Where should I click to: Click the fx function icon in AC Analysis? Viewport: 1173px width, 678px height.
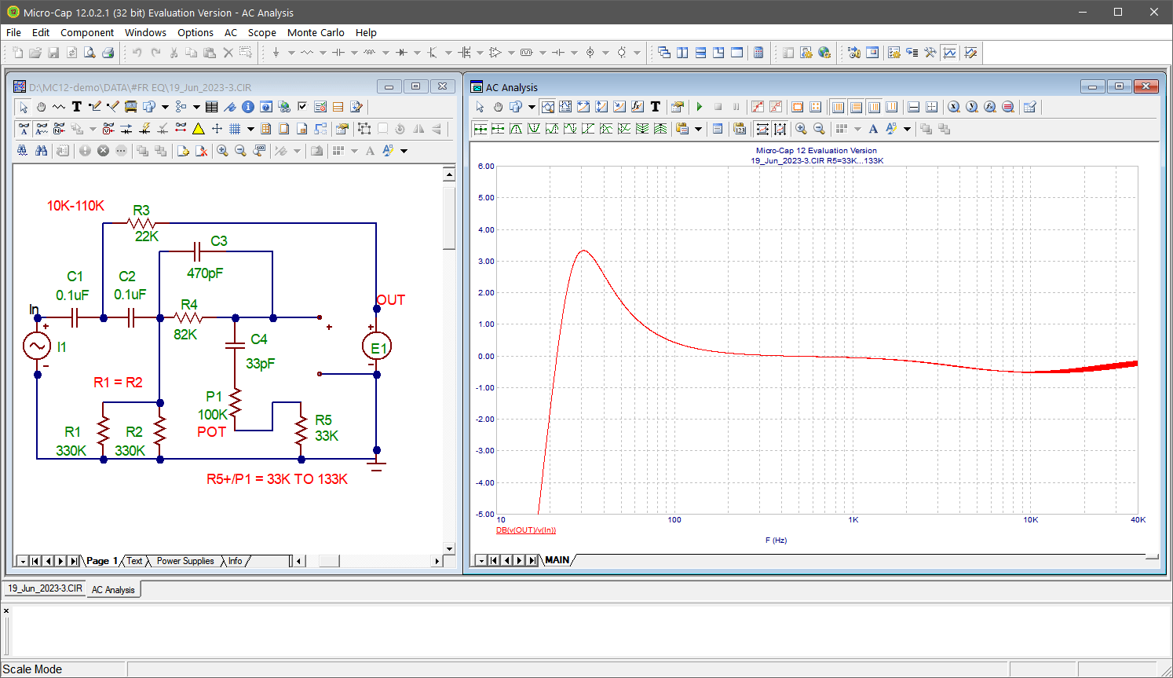638,107
